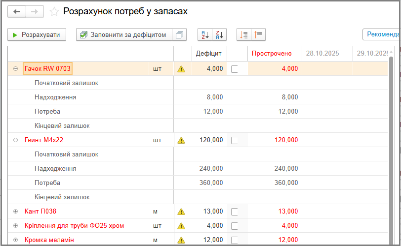Tick the checkbox for Гачок RW 0703

point(234,69)
